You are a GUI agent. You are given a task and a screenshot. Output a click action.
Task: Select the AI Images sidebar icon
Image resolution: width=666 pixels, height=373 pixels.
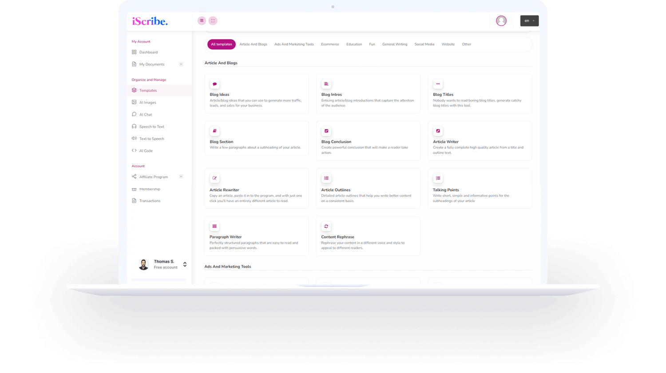coord(134,102)
